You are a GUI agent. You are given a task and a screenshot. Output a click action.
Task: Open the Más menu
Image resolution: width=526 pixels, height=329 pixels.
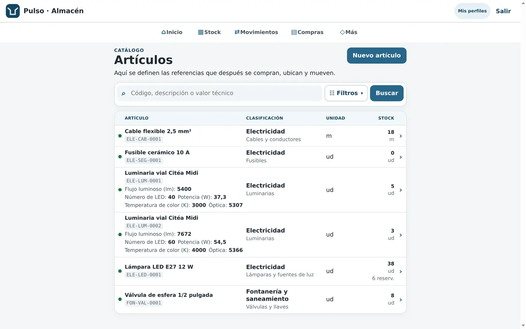pos(349,32)
